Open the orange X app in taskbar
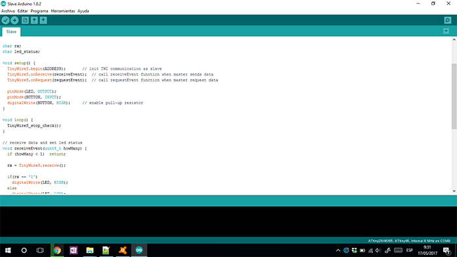 (x=123, y=250)
